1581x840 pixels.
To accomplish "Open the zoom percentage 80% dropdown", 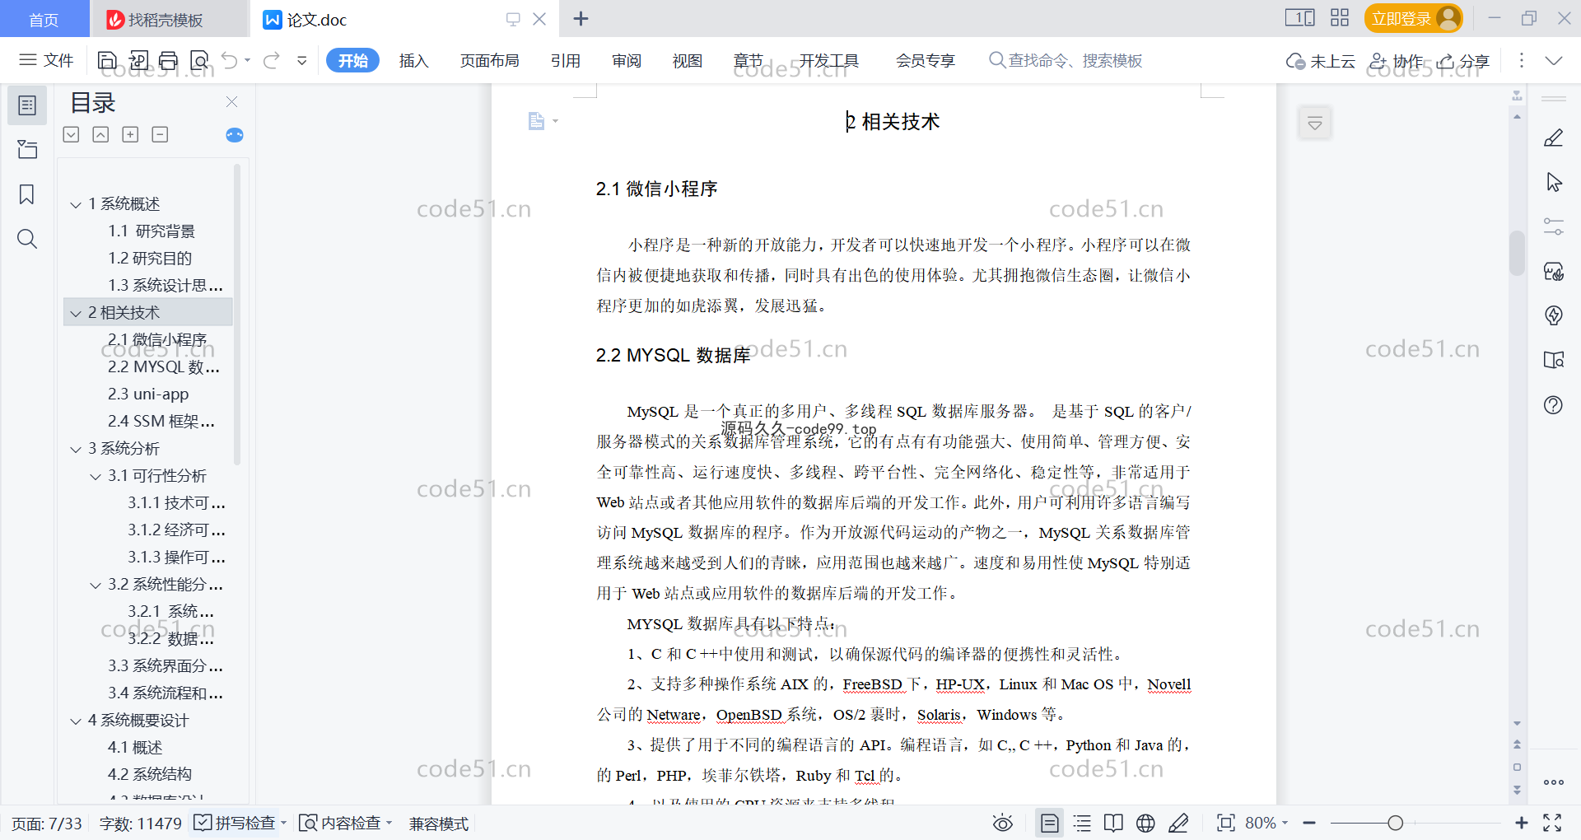I will click(1266, 823).
